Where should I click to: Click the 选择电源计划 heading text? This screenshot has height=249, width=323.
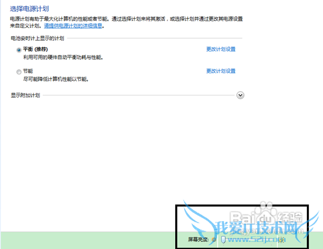tap(30, 9)
